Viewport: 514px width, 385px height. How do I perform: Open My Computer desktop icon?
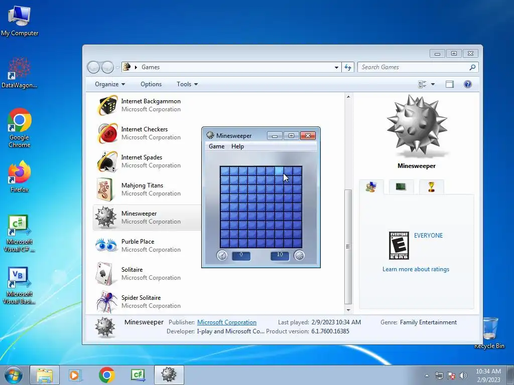[20, 20]
